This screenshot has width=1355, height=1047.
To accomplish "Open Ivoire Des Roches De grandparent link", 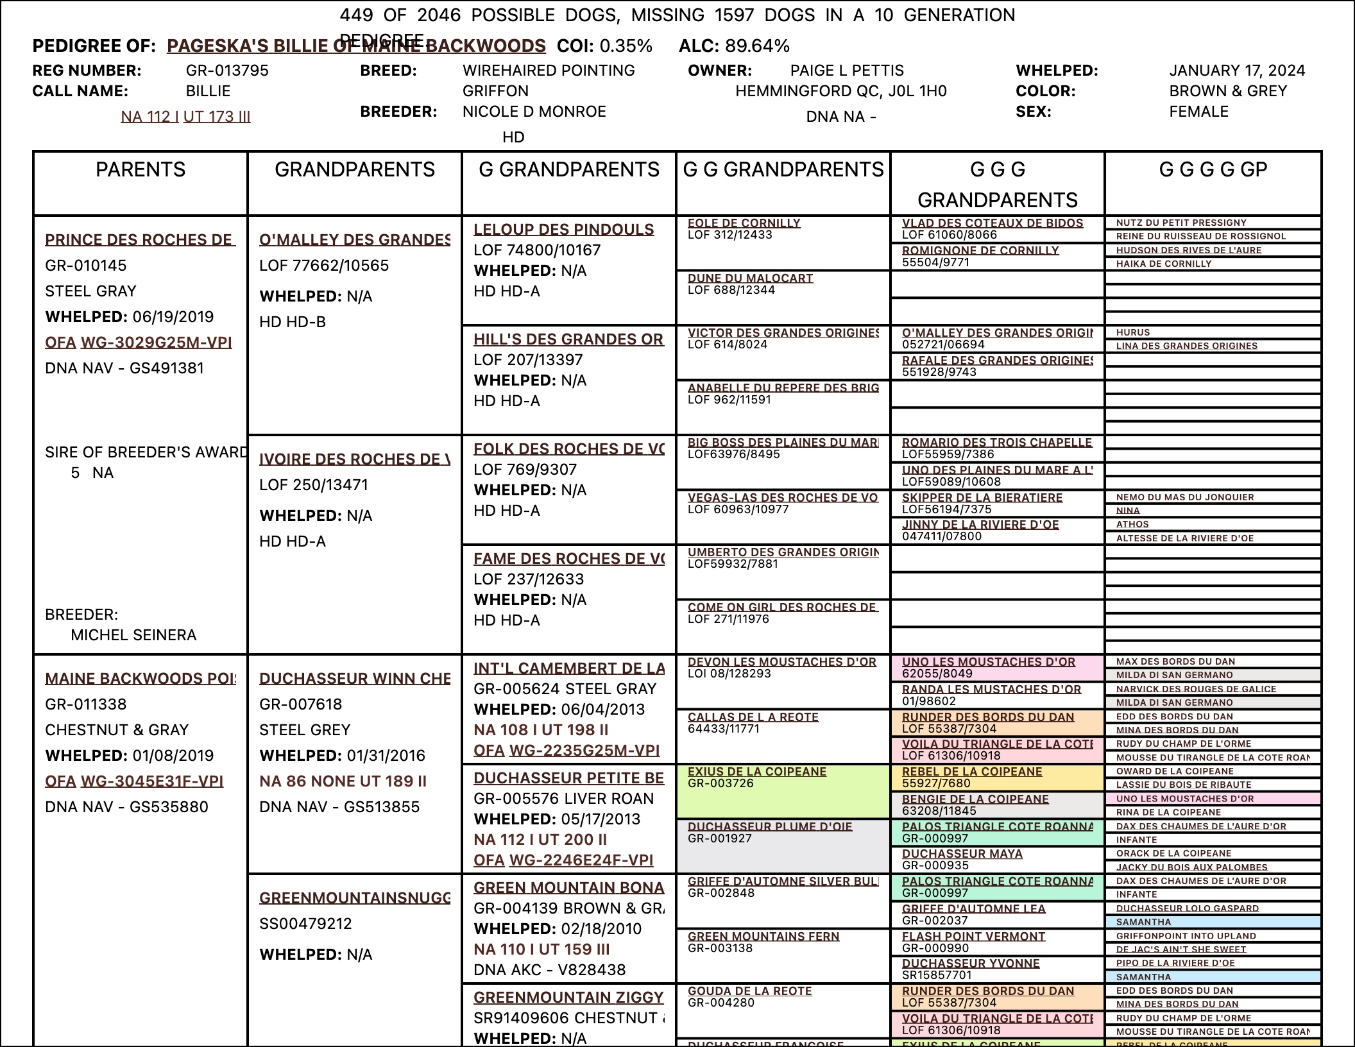I will tap(354, 459).
